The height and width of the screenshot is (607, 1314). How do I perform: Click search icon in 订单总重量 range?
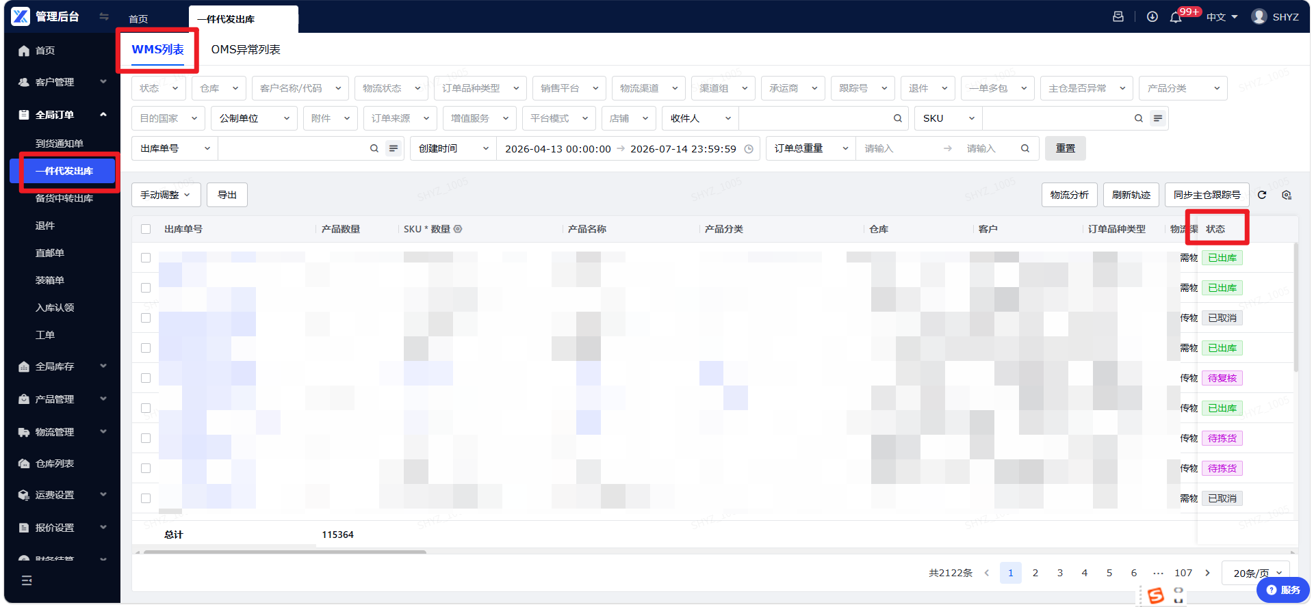[1025, 148]
